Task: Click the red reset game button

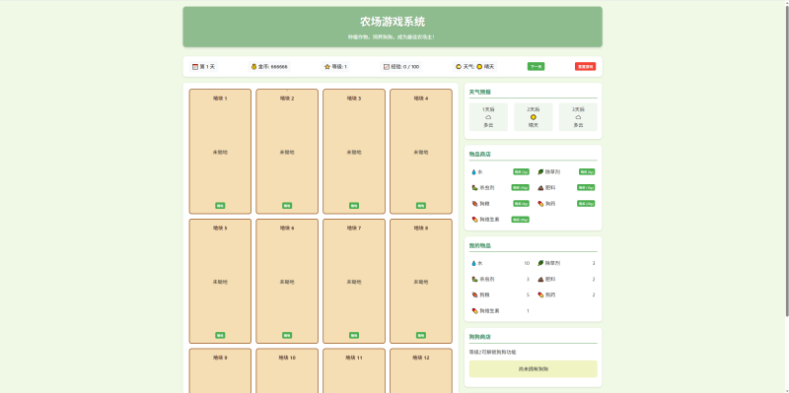Action: pyautogui.click(x=585, y=66)
